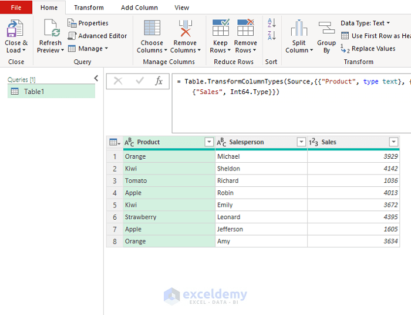
Task: Click the Remove Columns icon
Action: point(186,28)
